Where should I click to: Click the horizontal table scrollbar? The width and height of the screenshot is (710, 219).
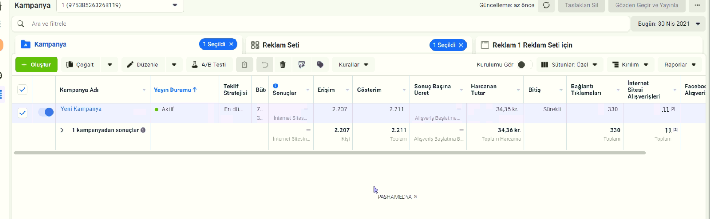coord(329,153)
